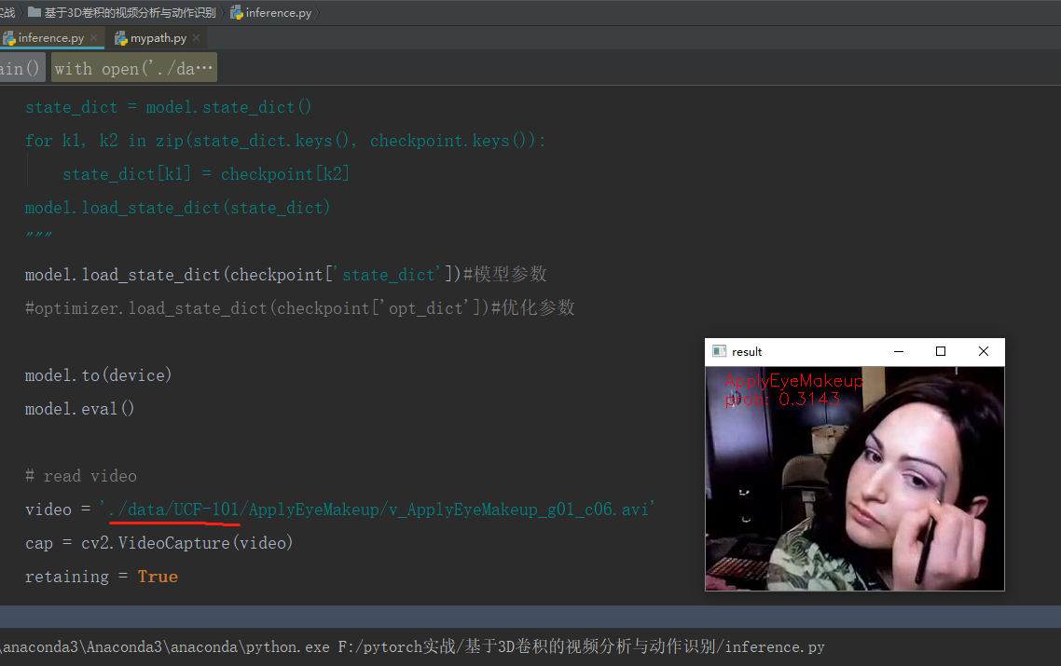Click the 'model.to(device)' line
Image resolution: width=1061 pixels, height=666 pixels.
(x=98, y=375)
